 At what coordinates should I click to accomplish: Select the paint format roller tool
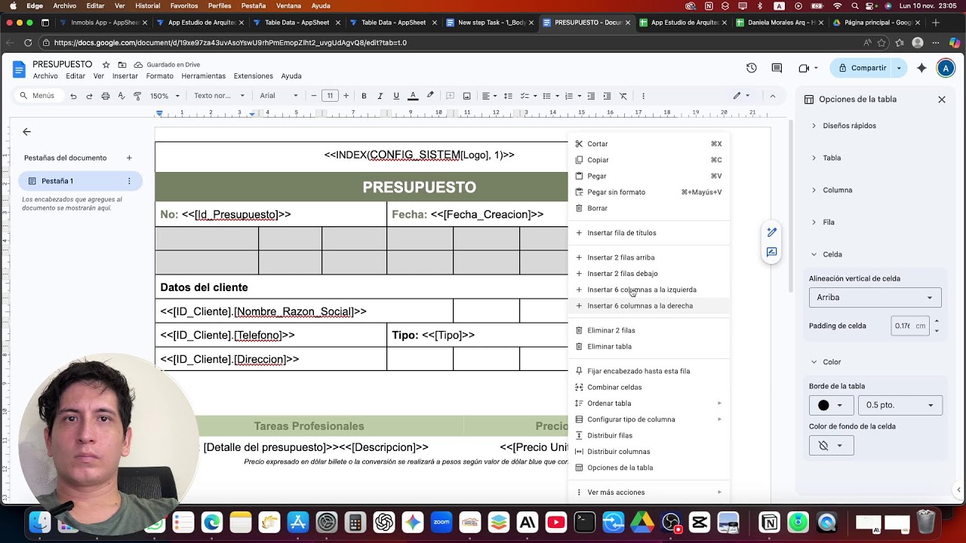click(x=137, y=96)
